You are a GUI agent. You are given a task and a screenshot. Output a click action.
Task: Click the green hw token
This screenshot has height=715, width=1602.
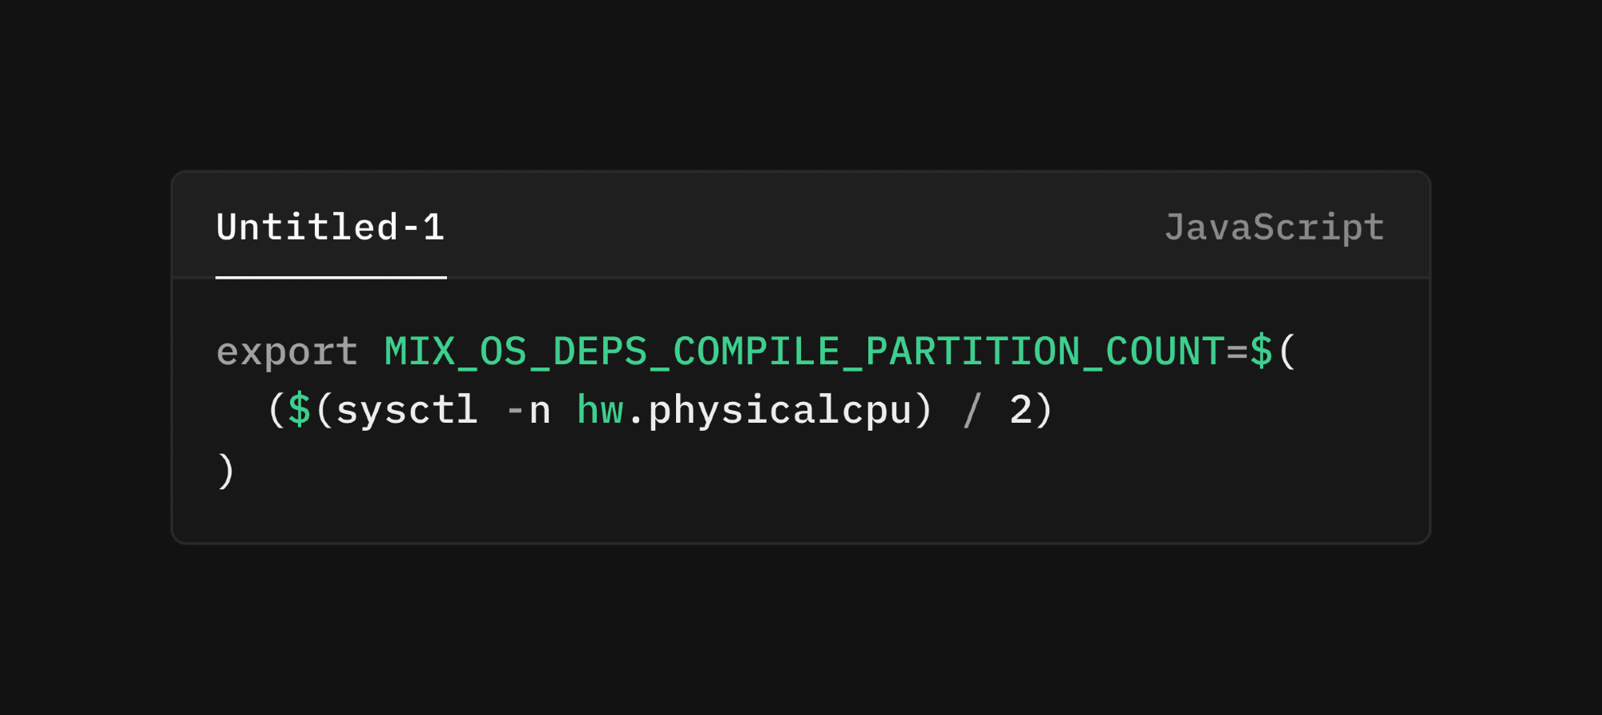pos(600,410)
